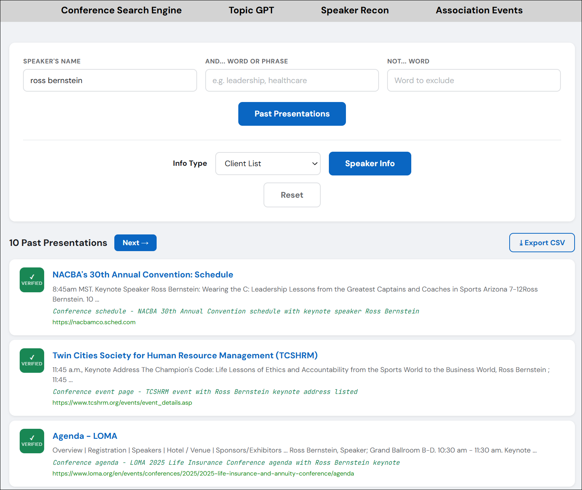Click TCSHRM conference event page description
The width and height of the screenshot is (582, 490).
click(x=205, y=392)
